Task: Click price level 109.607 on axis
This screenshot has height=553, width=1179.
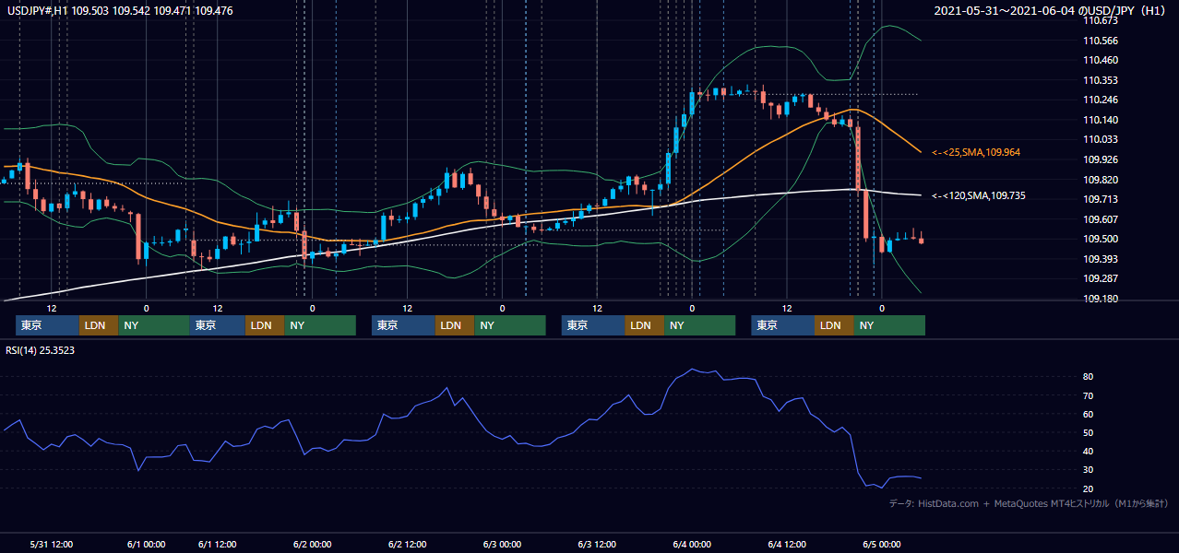Action: pyautogui.click(x=1101, y=219)
